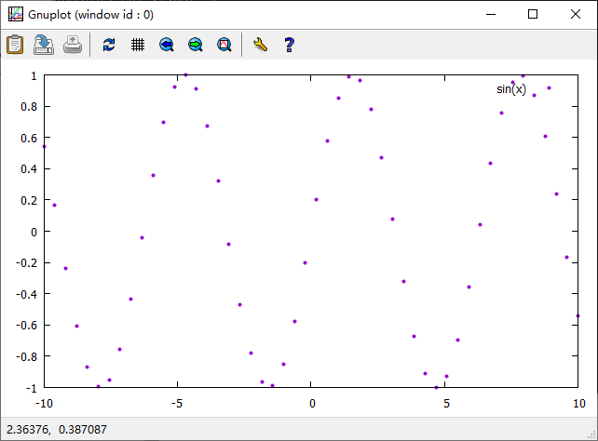Save the plot via export icon
The image size is (598, 441).
point(44,45)
